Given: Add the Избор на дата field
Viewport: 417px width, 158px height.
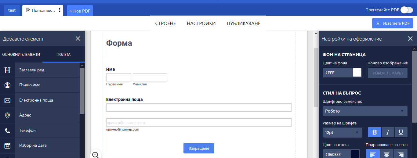Looking at the screenshot, I should (40, 145).
